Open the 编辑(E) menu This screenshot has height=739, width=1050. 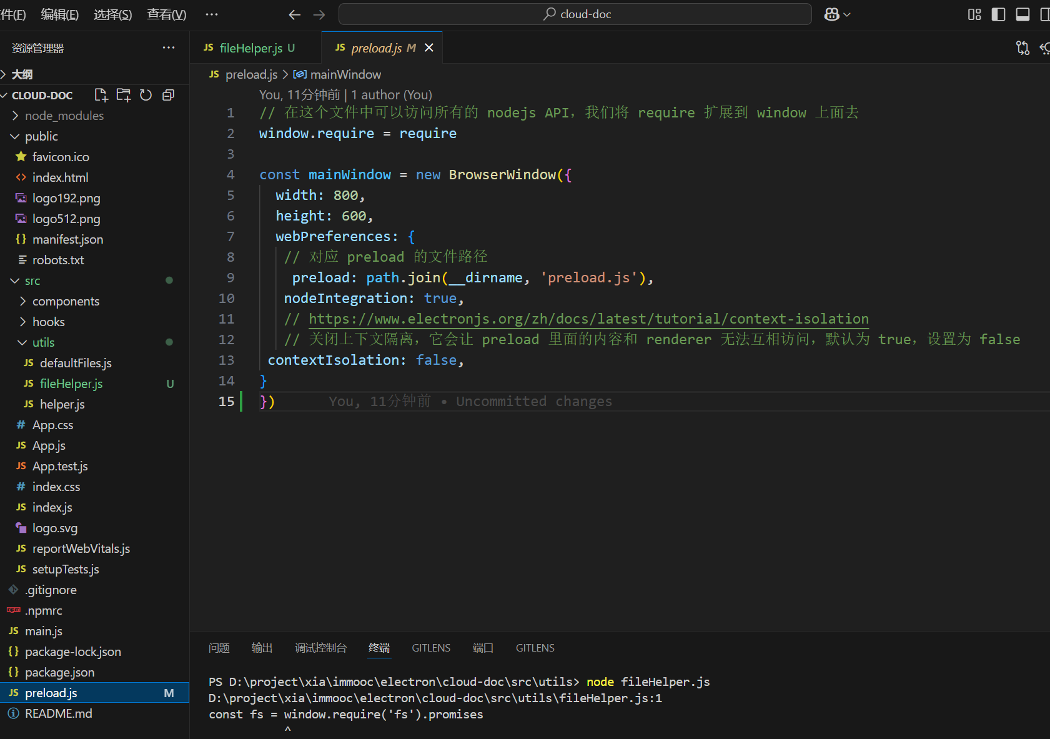pyautogui.click(x=60, y=14)
